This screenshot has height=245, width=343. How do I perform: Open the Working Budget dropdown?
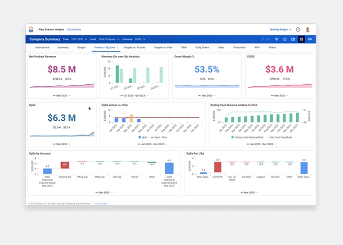click(281, 30)
